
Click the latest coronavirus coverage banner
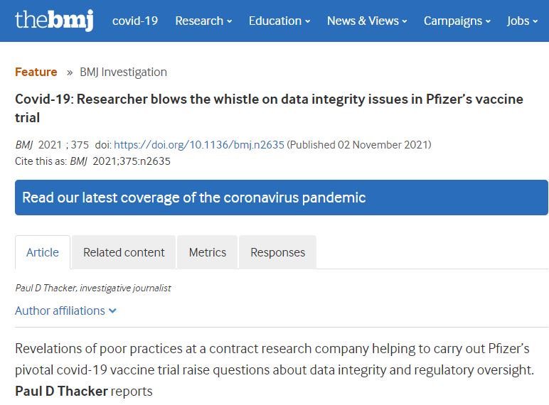282,197
